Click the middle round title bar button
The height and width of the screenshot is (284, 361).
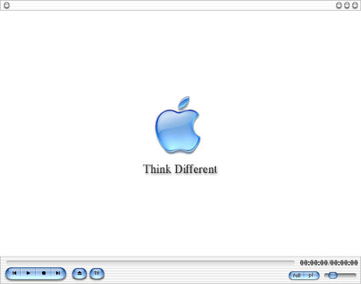point(347,5)
